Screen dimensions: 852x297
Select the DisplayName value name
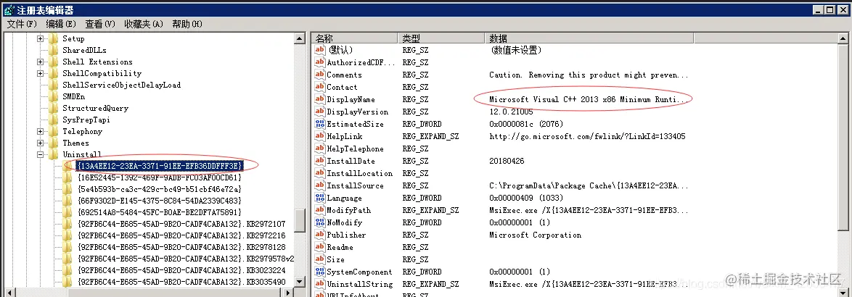click(x=351, y=99)
